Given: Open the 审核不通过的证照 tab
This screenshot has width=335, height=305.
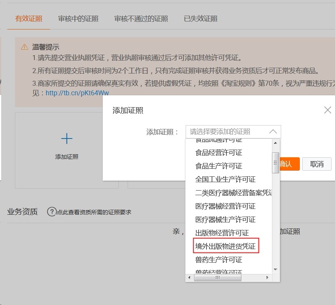Looking at the screenshot, I should click(141, 19).
